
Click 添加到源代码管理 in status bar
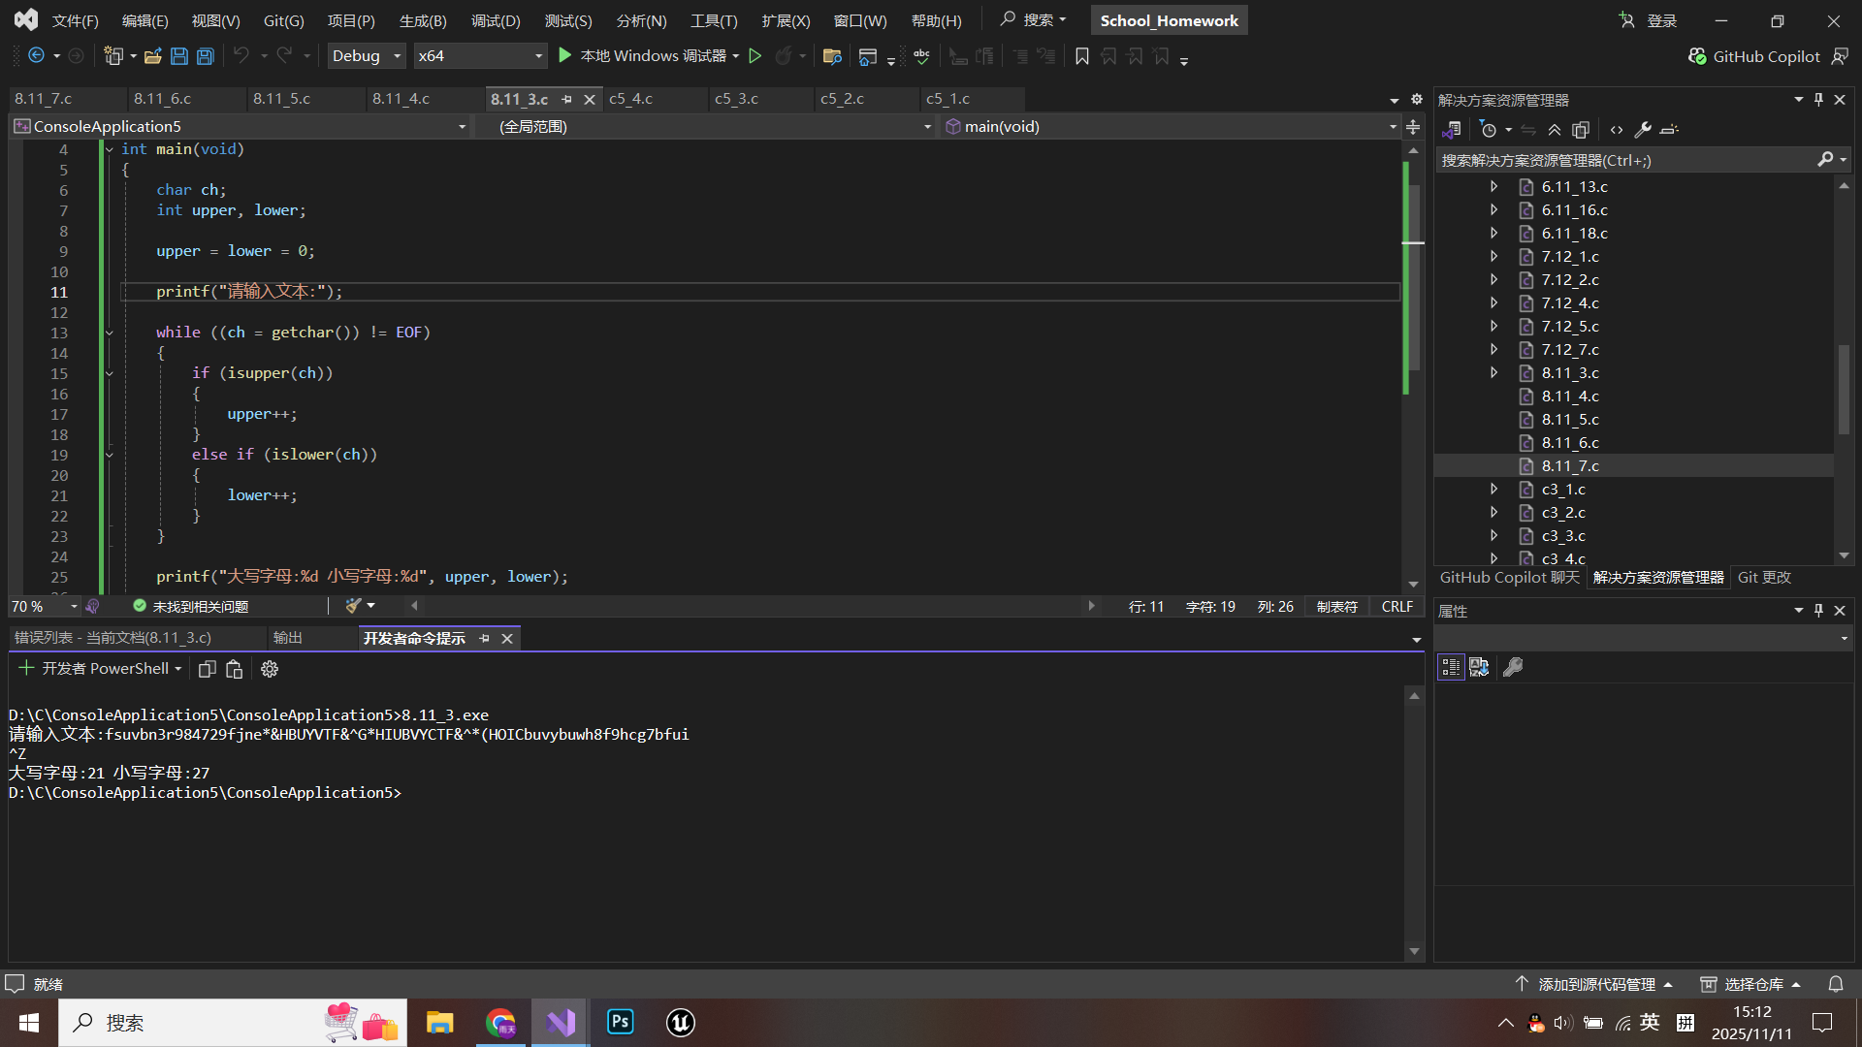(x=1596, y=984)
